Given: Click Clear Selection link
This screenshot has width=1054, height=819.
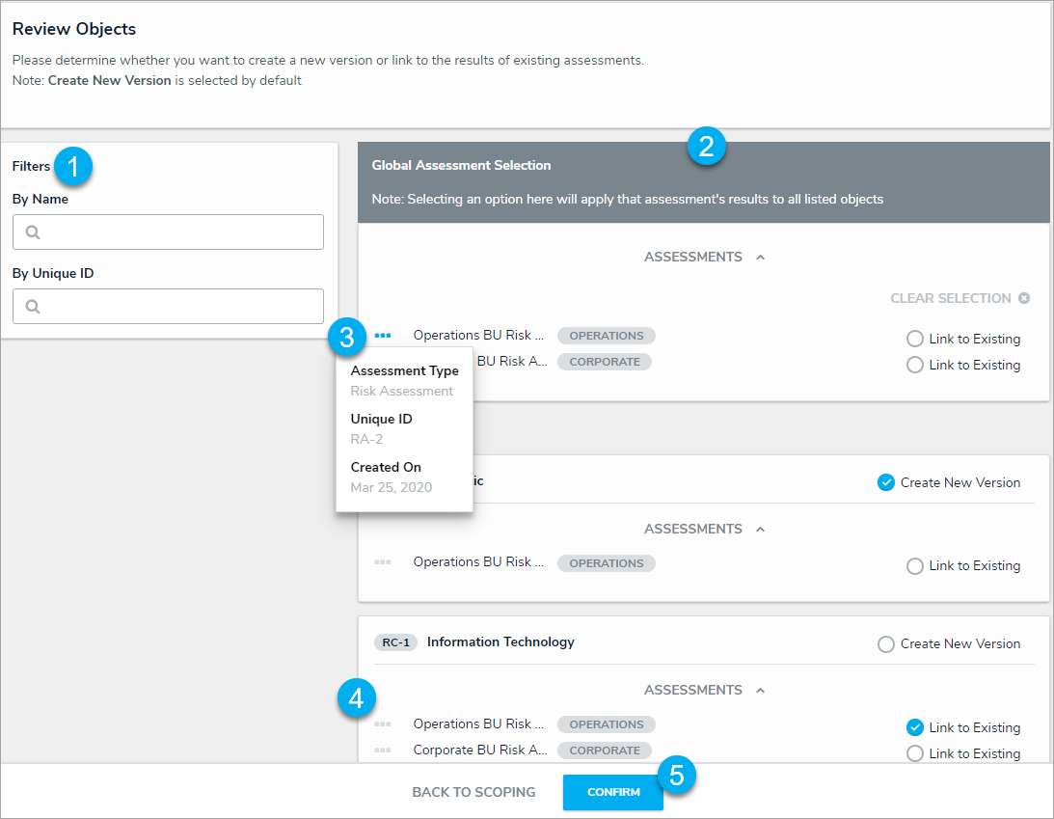Looking at the screenshot, I should click(x=950, y=298).
